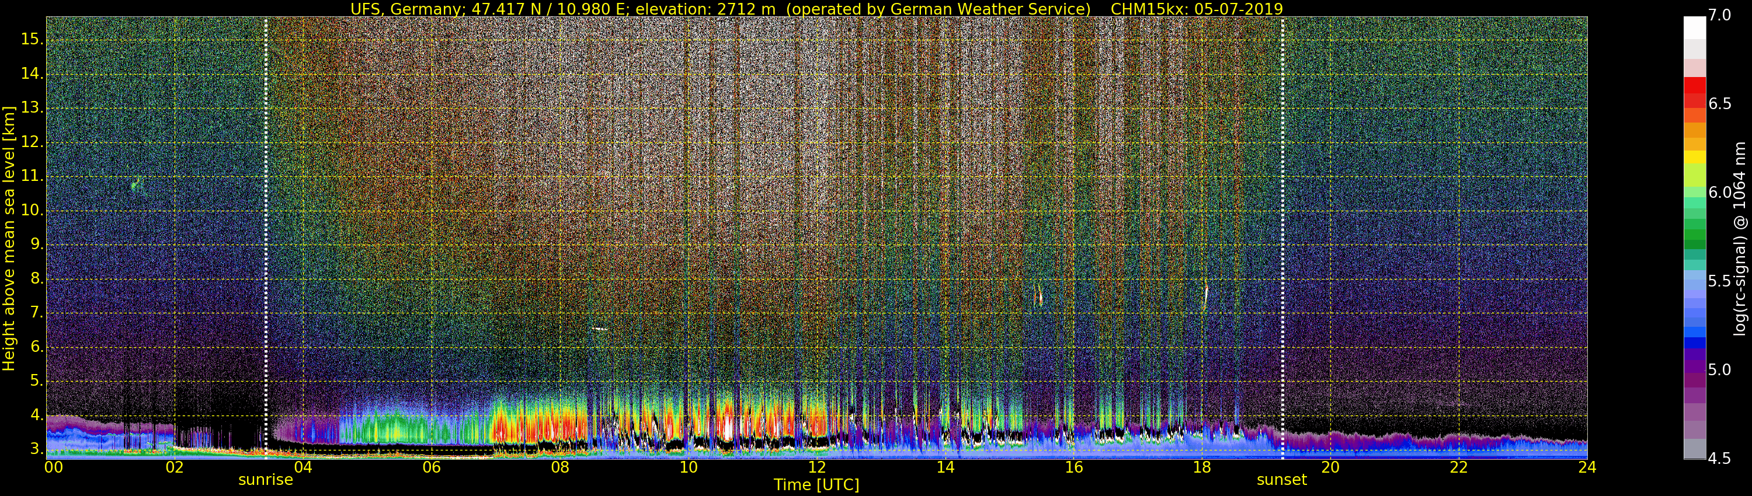Click the height axis tick '12.'
Screen dimensions: 1752x496
coord(32,142)
